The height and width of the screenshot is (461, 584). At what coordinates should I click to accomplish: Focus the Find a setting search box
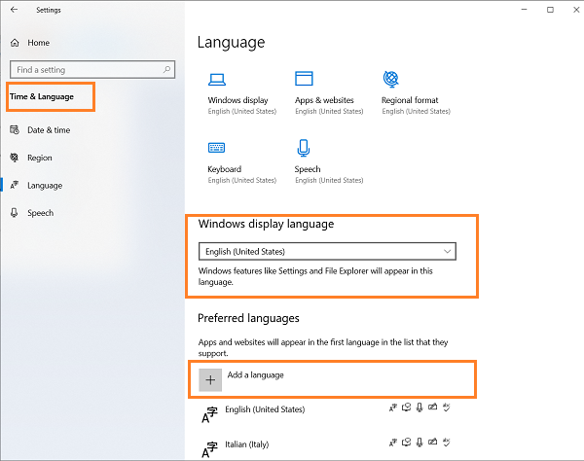point(92,70)
